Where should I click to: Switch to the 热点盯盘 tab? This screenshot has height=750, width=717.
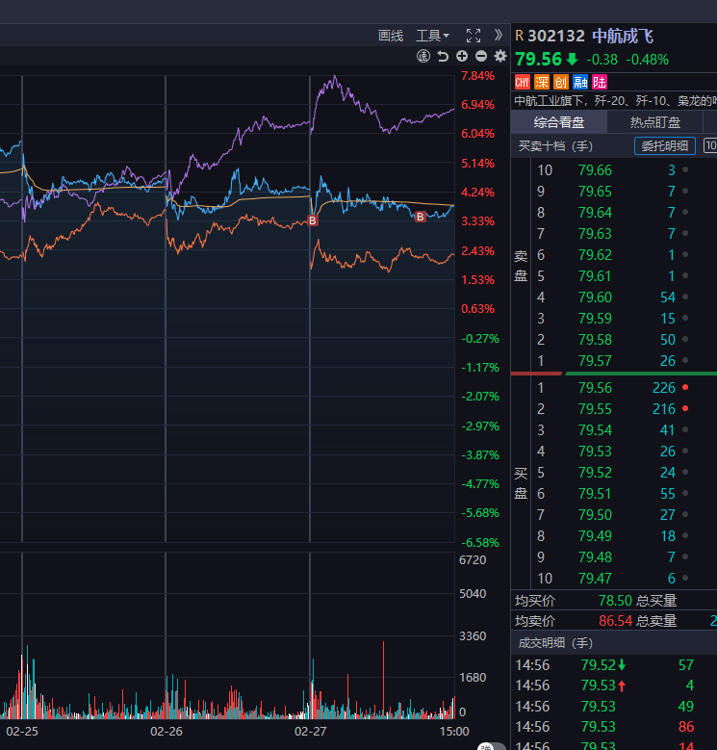pos(655,122)
